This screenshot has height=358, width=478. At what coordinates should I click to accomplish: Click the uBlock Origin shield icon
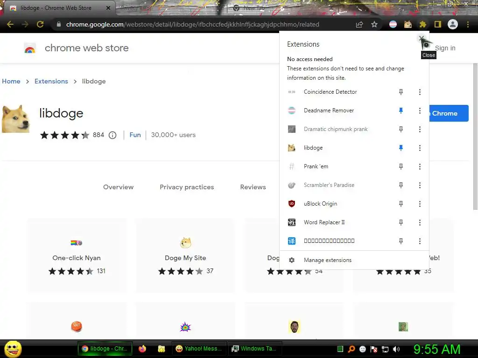tap(292, 204)
